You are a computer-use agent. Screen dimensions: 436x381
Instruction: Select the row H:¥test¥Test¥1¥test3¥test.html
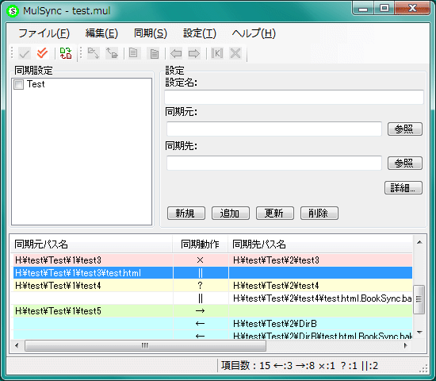tap(212, 273)
